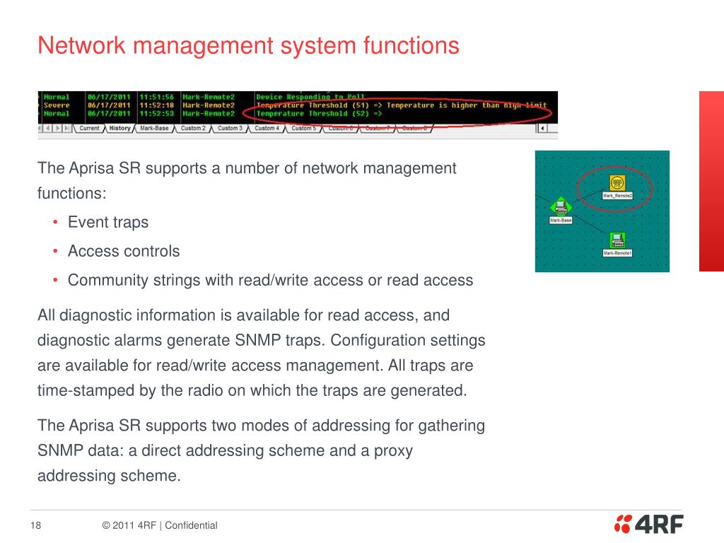Image resolution: width=724 pixels, height=543 pixels.
Task: Click the 4RF logo
Action: [x=649, y=524]
